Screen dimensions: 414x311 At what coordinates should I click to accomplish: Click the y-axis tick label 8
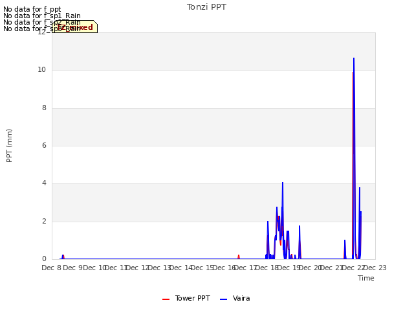(44, 108)
